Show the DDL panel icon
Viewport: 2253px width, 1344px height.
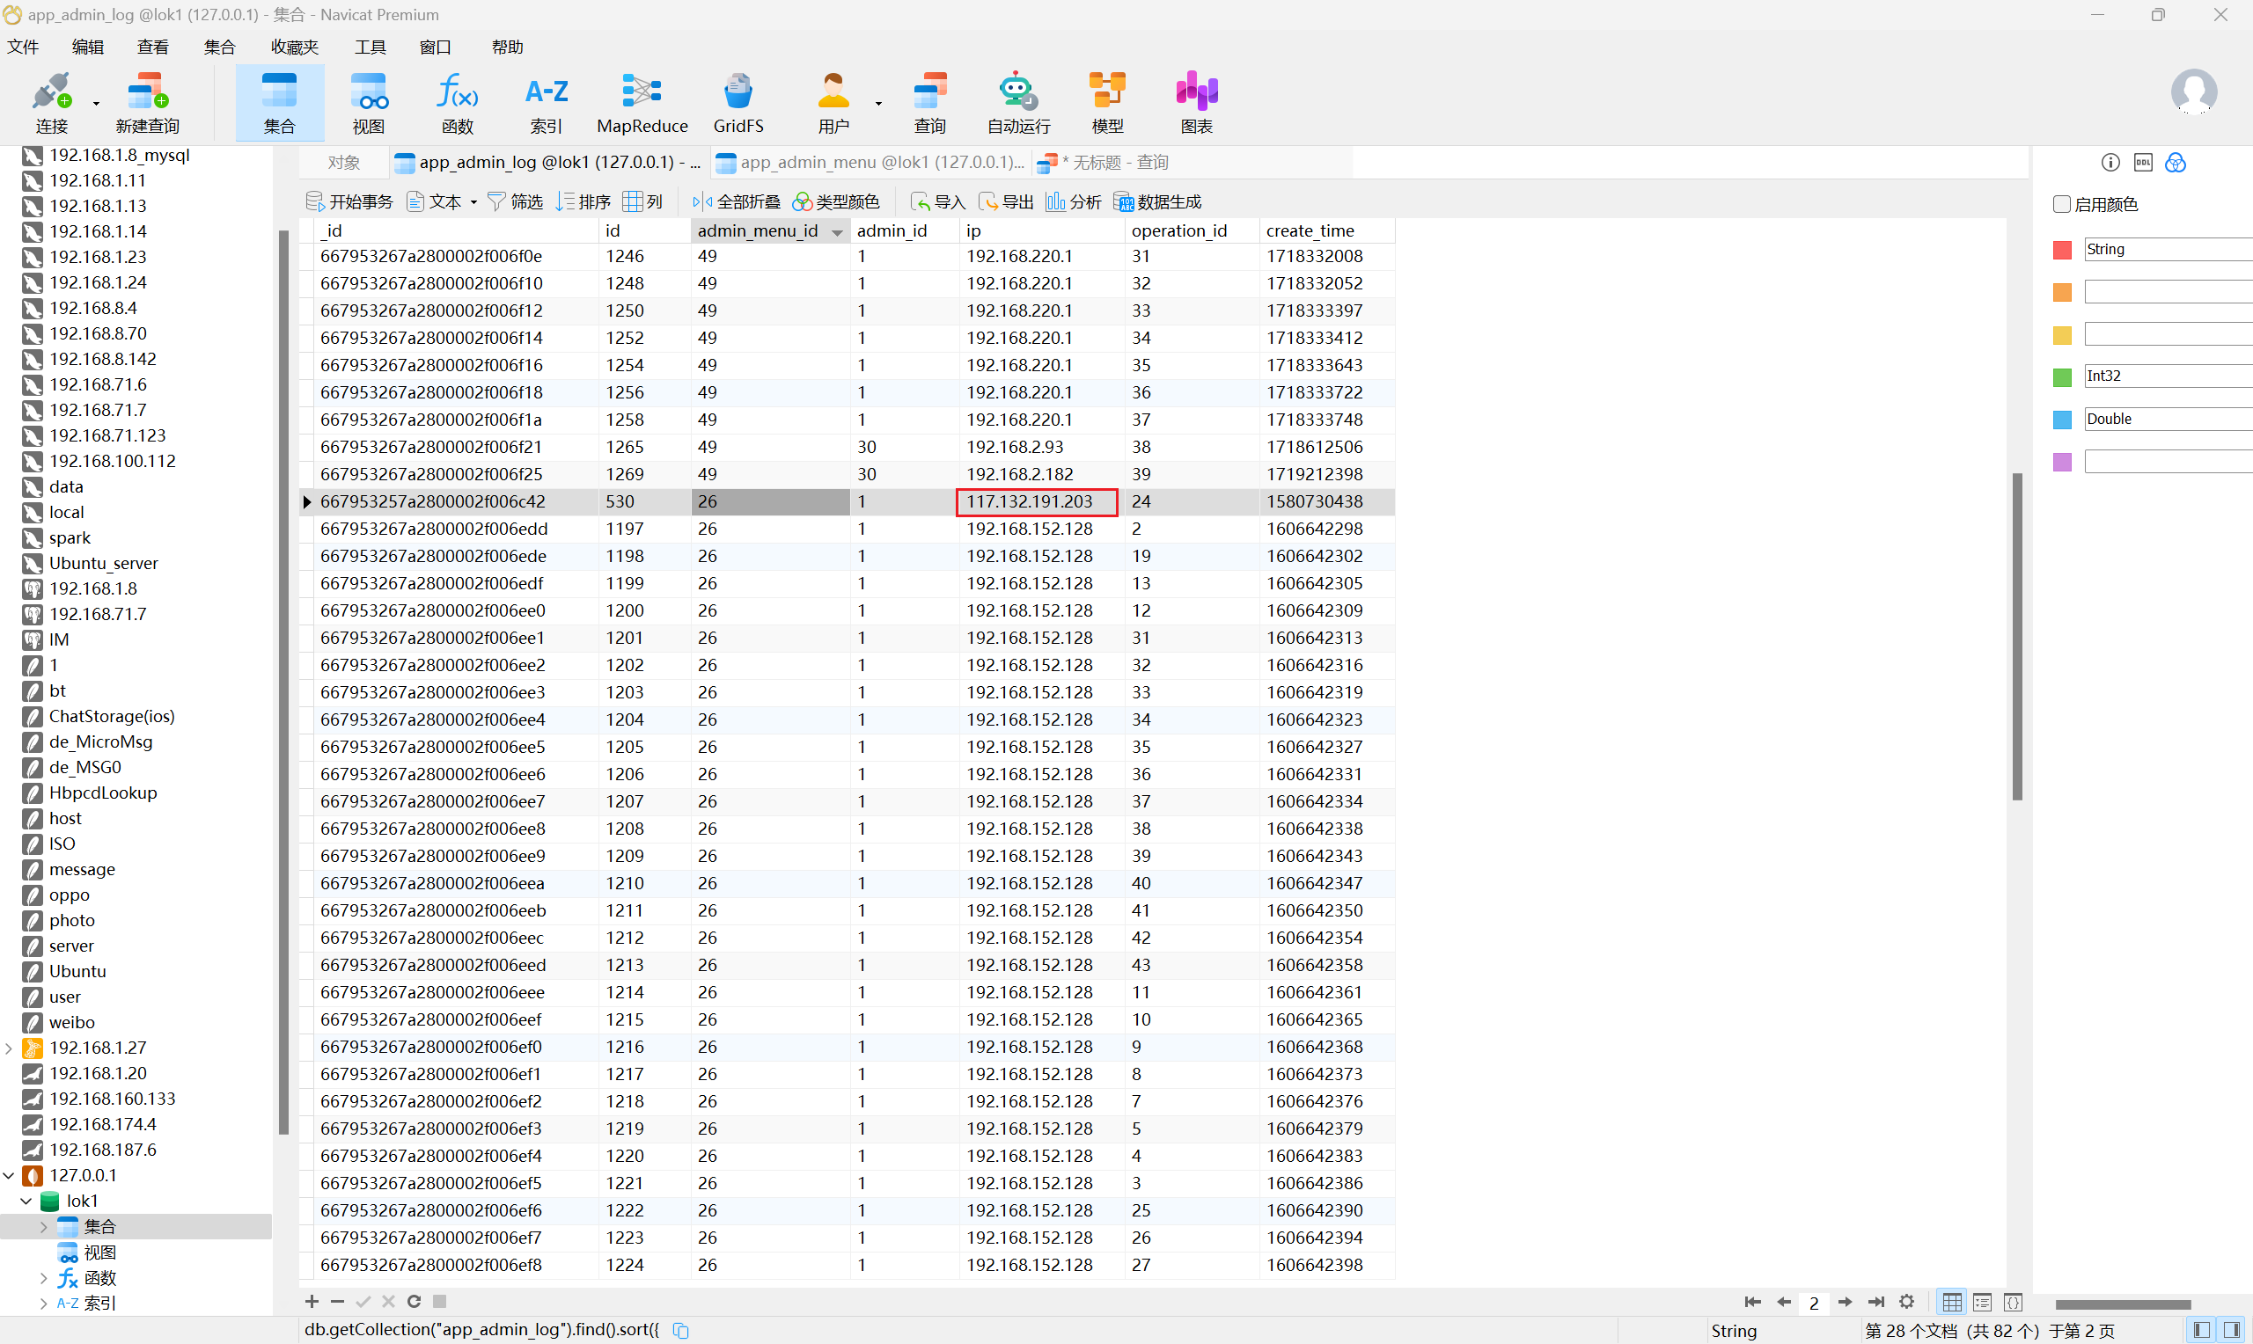2142,162
